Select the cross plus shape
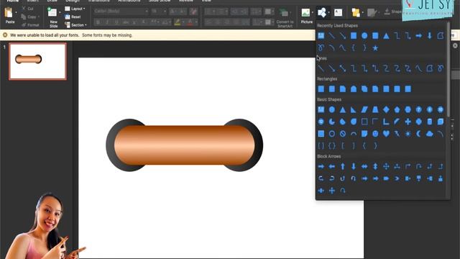This screenshot has height=259, width=460. tap(408, 122)
